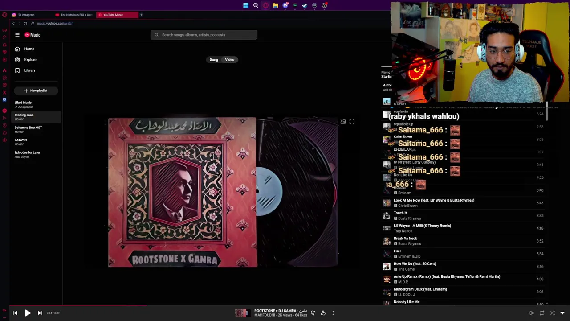
Task: Click the YouTube Music logo
Action: pos(33,35)
